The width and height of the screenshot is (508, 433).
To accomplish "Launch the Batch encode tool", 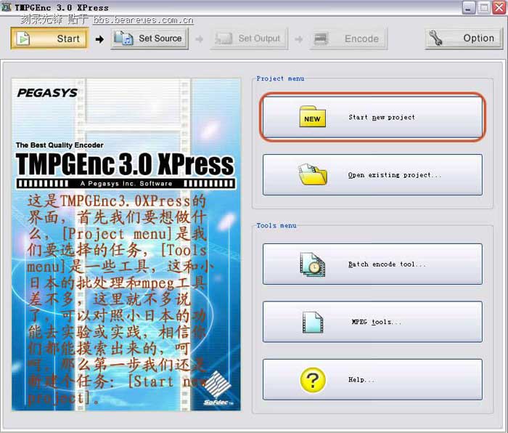I will (x=372, y=264).
